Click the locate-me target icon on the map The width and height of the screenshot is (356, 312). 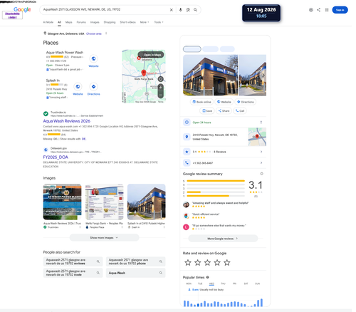click(161, 79)
